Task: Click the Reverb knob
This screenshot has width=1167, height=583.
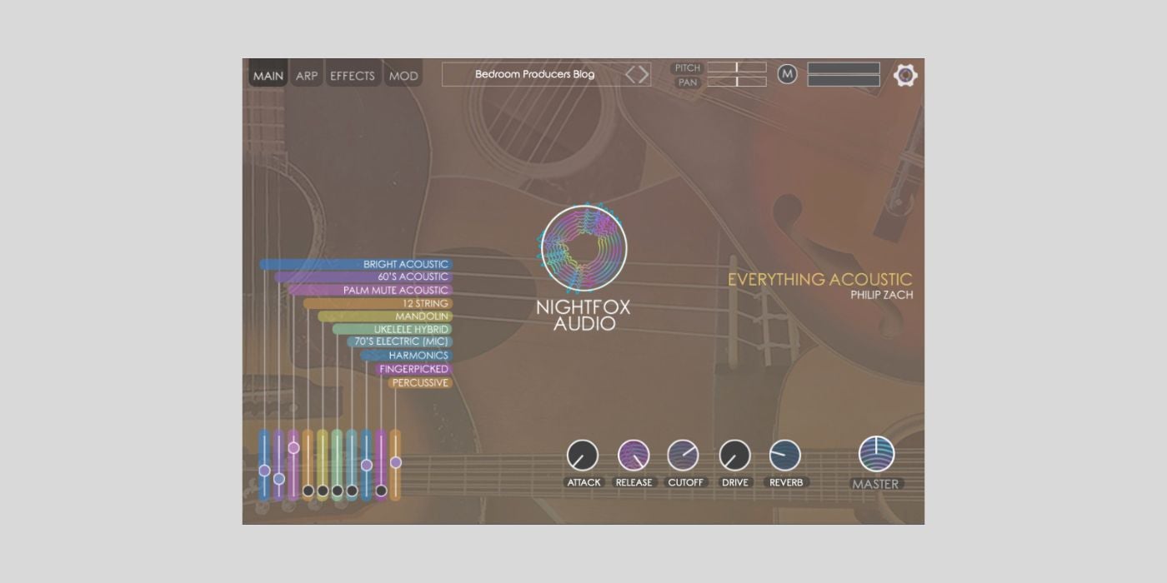Action: 784,456
